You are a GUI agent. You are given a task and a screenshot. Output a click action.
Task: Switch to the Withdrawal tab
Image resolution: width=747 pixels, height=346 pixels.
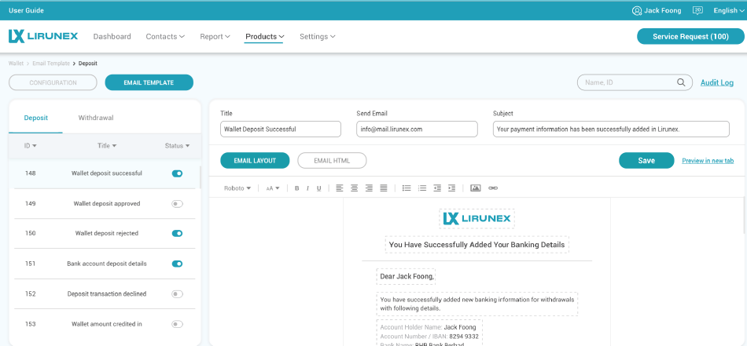point(96,118)
